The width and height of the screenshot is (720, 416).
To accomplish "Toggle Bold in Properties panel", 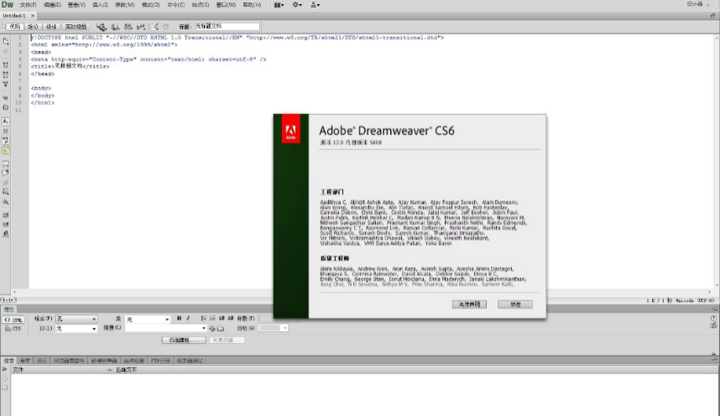I will [179, 318].
